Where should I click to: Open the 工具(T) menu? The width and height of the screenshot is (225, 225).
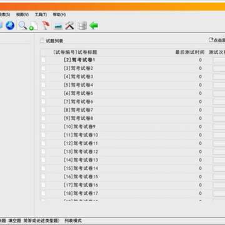pos(41,14)
